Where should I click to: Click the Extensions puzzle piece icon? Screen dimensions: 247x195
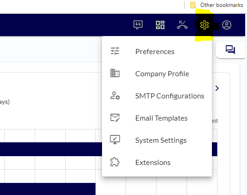tap(114, 162)
